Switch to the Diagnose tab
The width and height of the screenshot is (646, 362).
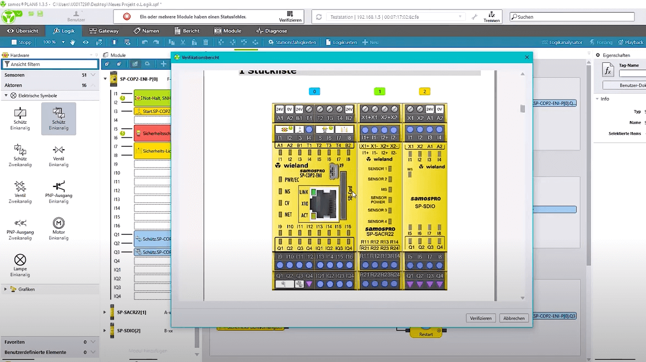272,31
